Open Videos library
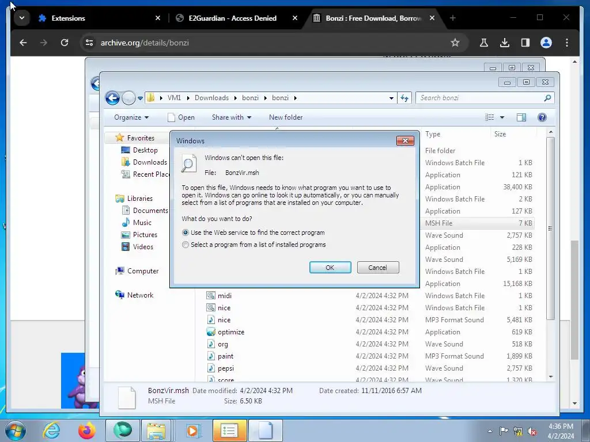This screenshot has width=590, height=442. point(143,246)
